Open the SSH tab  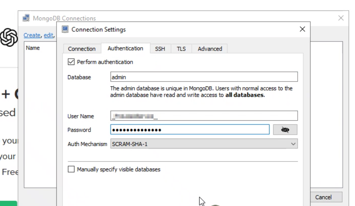160,49
